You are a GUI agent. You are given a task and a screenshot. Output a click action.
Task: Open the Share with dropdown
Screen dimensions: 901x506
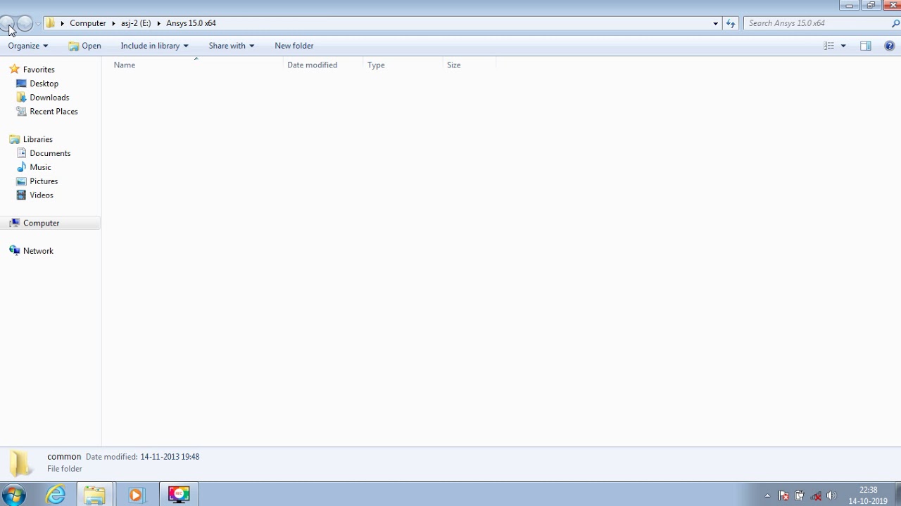click(231, 46)
